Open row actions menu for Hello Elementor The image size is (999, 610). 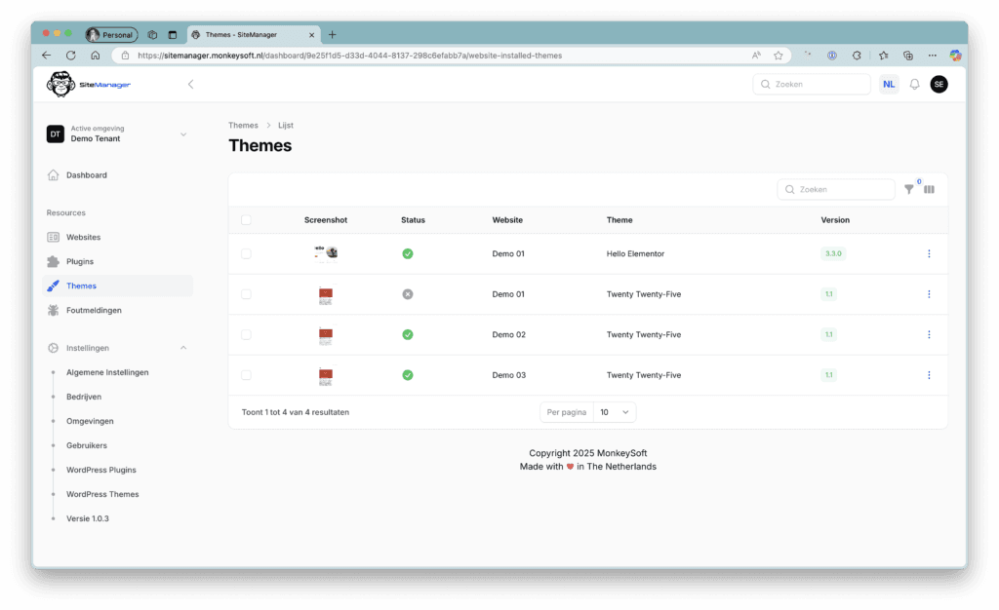(x=928, y=254)
